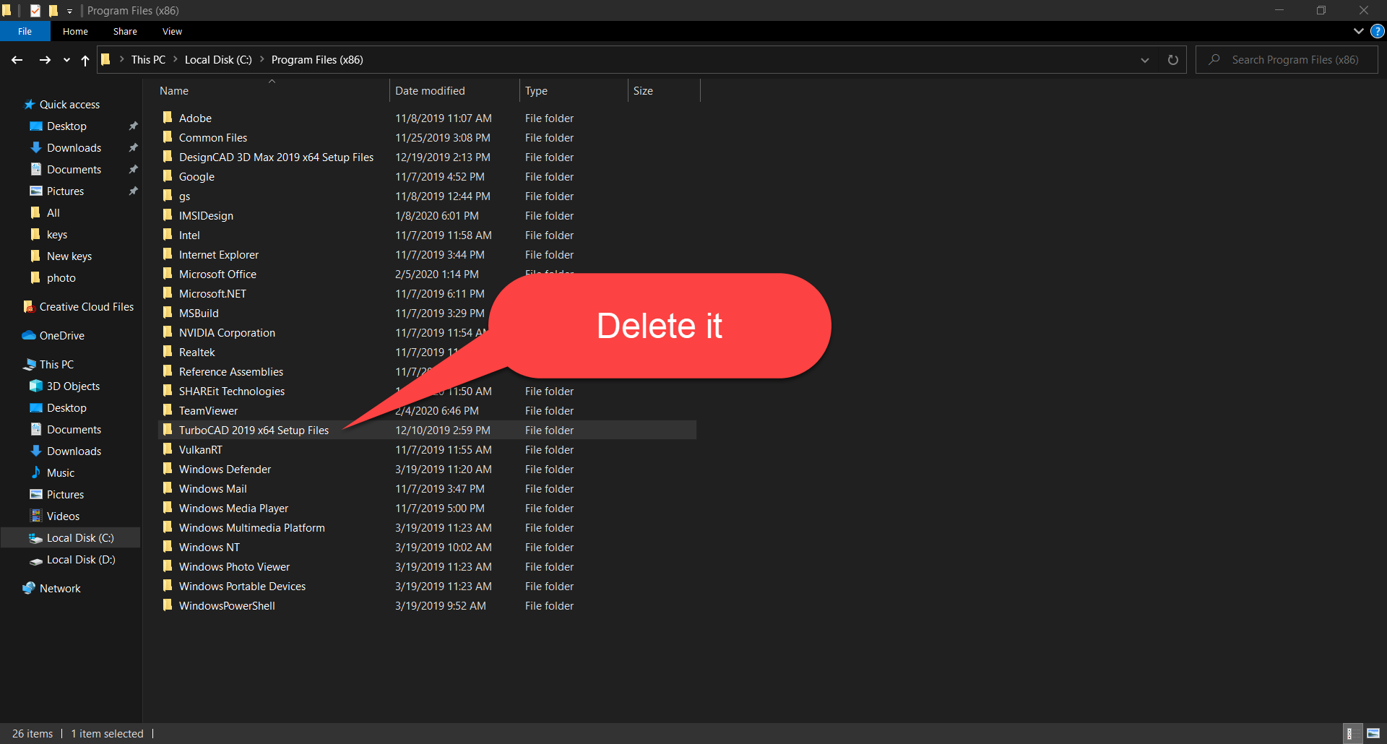Select the TeamViewer folder icon

pyautogui.click(x=168, y=410)
